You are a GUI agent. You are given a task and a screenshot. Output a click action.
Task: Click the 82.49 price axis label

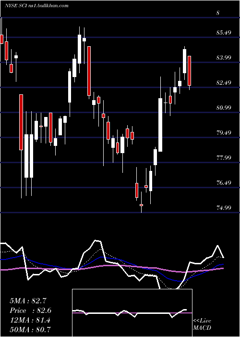(x=223, y=82)
